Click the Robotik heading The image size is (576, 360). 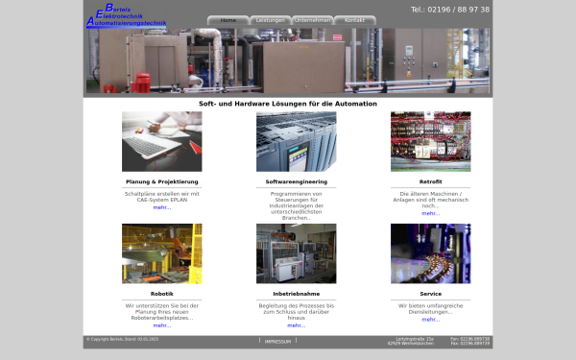pos(162,294)
